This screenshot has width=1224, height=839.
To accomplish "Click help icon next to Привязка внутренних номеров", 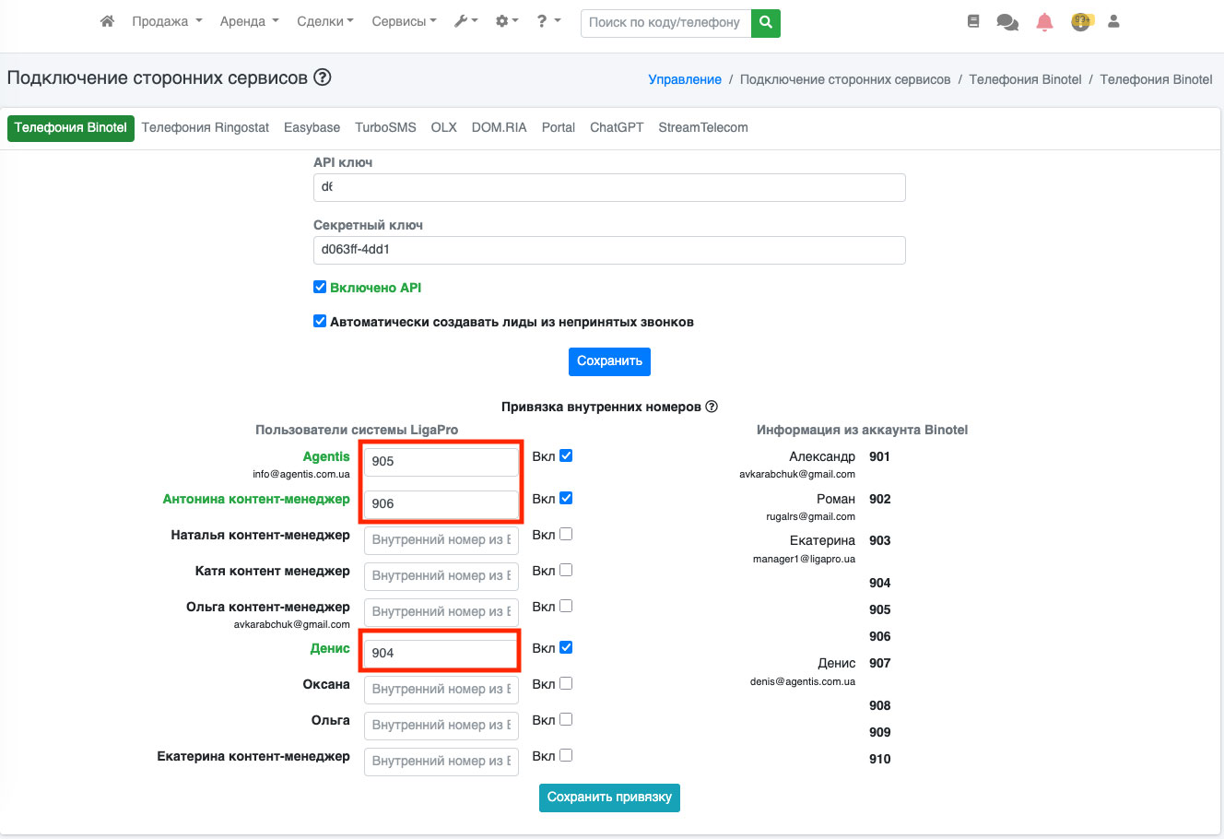I will 712,407.
